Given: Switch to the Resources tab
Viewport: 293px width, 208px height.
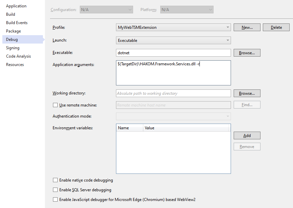Looking at the screenshot, I should click(15, 65).
